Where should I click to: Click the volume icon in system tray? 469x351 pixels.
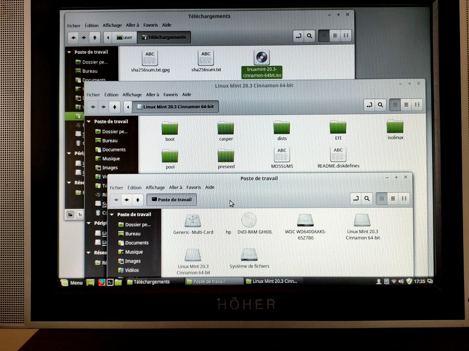pyautogui.click(x=401, y=281)
